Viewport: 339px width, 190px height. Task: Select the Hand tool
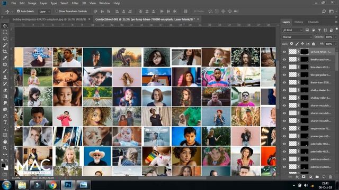(x=5, y=141)
